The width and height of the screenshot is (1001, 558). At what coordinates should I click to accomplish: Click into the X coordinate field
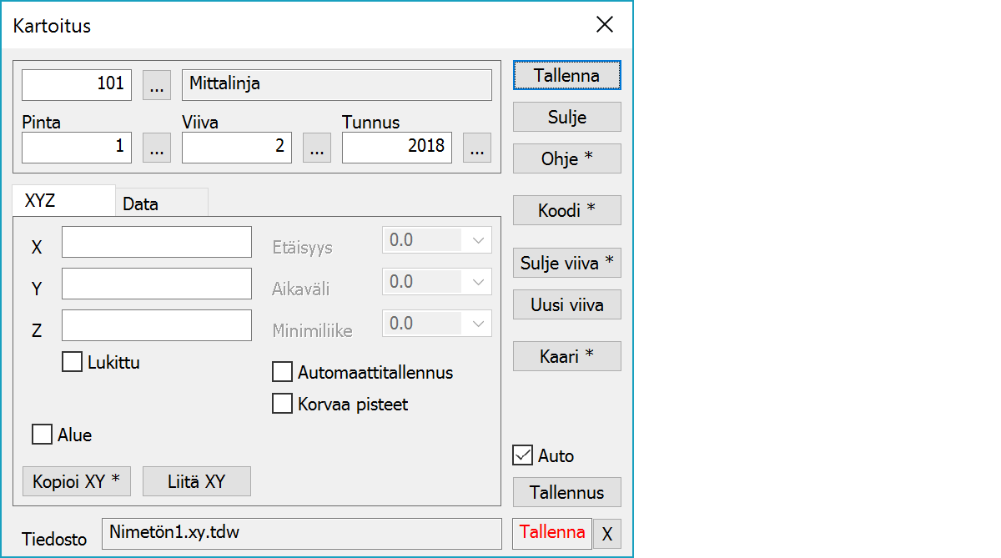click(157, 242)
